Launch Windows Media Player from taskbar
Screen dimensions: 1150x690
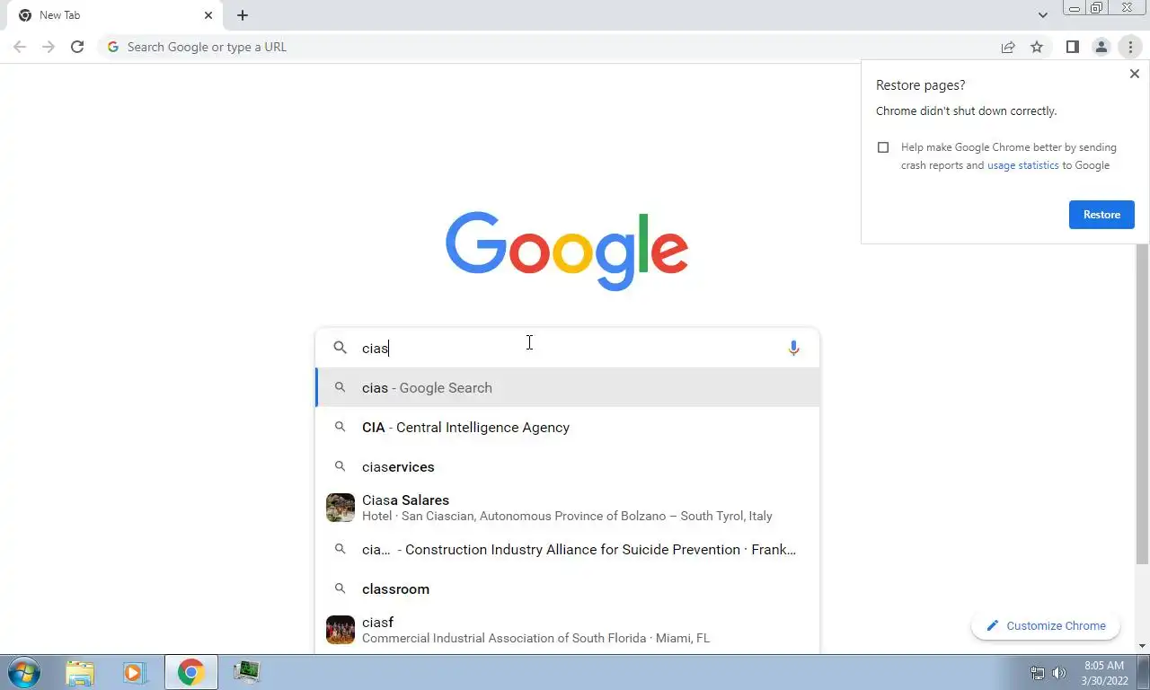(135, 672)
